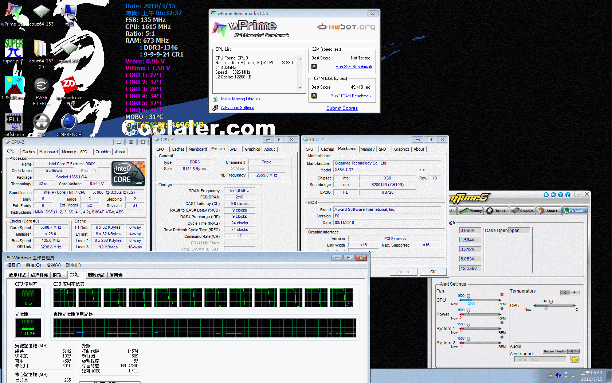
Task: Click the blue help icon in system tray
Action: click(558, 375)
